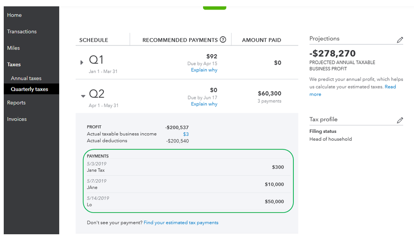The image size is (414, 238).
Task: Navigate to Invoices in the sidebar
Action: pos(17,119)
